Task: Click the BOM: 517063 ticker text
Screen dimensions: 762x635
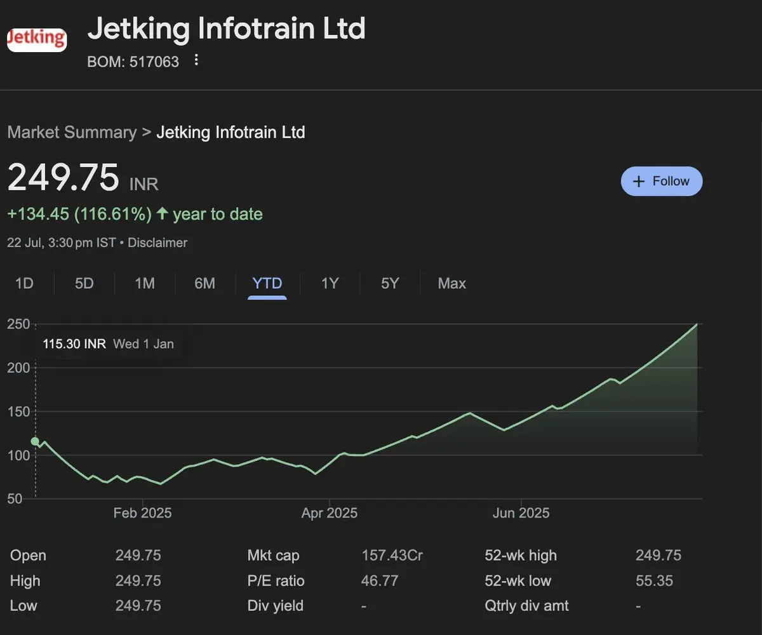Action: pos(133,62)
